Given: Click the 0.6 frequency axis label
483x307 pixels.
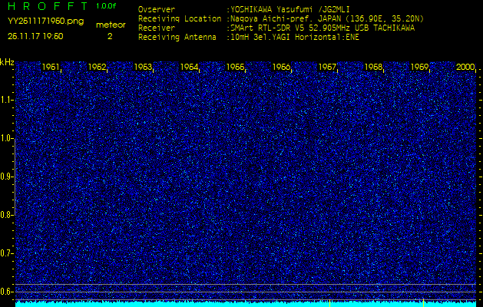Looking at the screenshot, I should pyautogui.click(x=7, y=292).
